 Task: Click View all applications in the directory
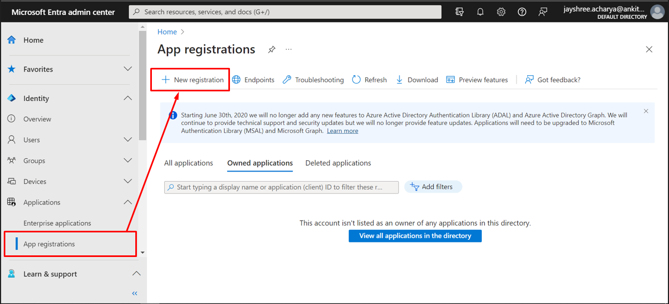(415, 236)
